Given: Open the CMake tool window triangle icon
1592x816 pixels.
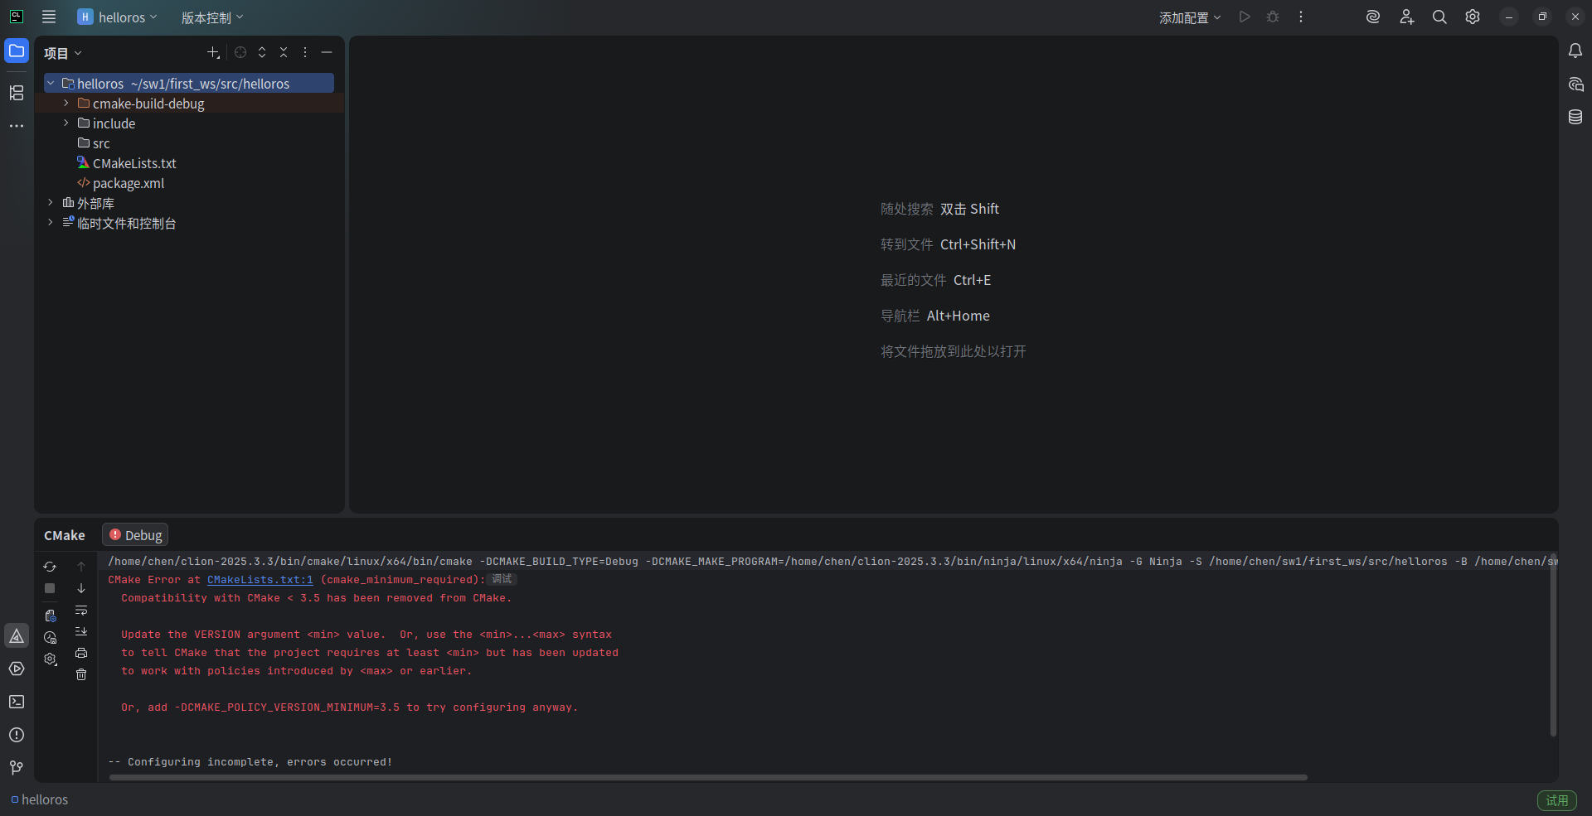Looking at the screenshot, I should (17, 635).
